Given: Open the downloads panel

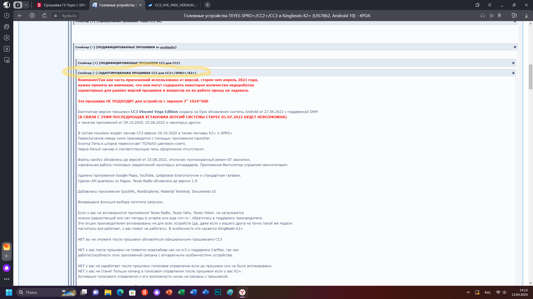Looking at the screenshot, I should pos(526,16).
